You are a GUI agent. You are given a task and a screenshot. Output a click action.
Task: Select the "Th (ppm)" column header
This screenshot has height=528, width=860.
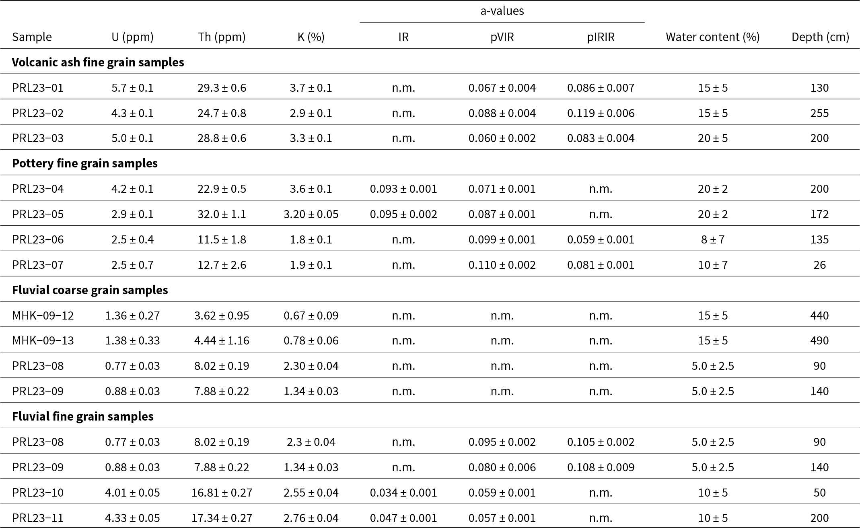coord(222,37)
